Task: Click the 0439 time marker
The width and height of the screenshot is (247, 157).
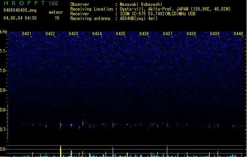Action: [x=215, y=34]
